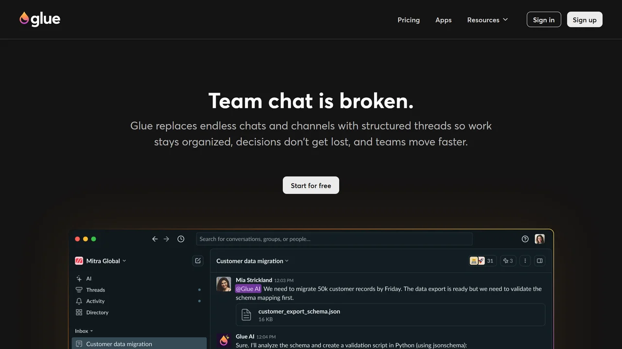
Task: Click the 12:03 PM message timestamp
Action: (284, 280)
